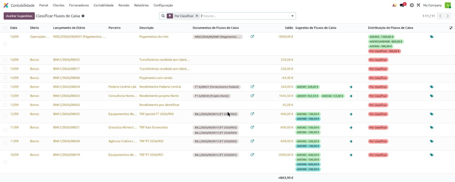Select checkbox for BNK1/2026/00006 row

[x=5, y=78]
